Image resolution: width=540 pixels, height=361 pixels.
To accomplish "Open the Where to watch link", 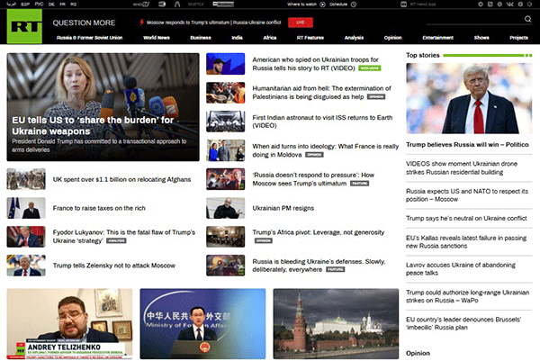I will click(x=301, y=5).
